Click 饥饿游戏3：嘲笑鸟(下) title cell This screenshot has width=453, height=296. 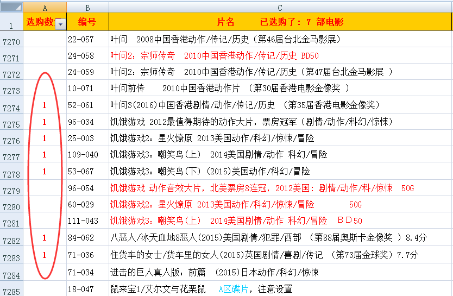point(280,171)
